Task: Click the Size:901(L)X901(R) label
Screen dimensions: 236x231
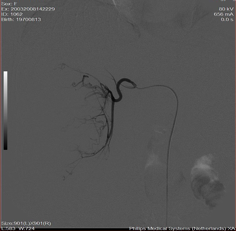Action: coord(26,223)
